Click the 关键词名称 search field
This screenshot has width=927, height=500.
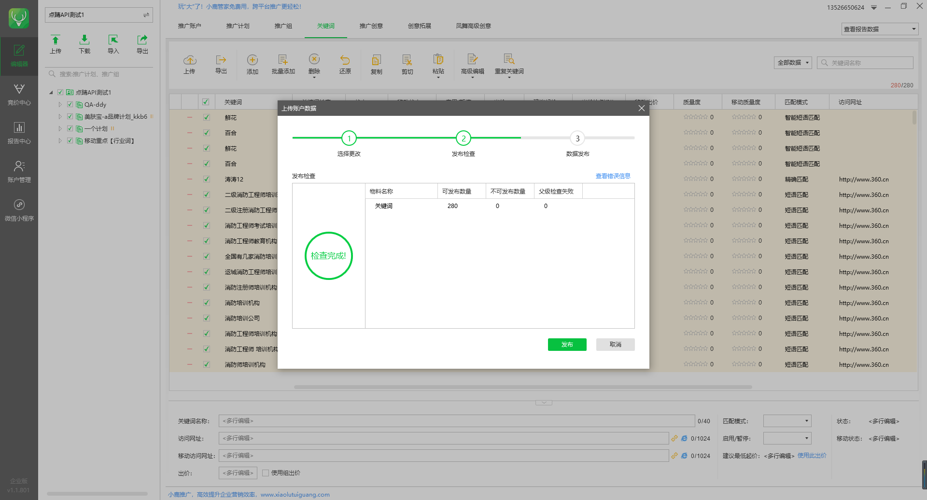[865, 63]
